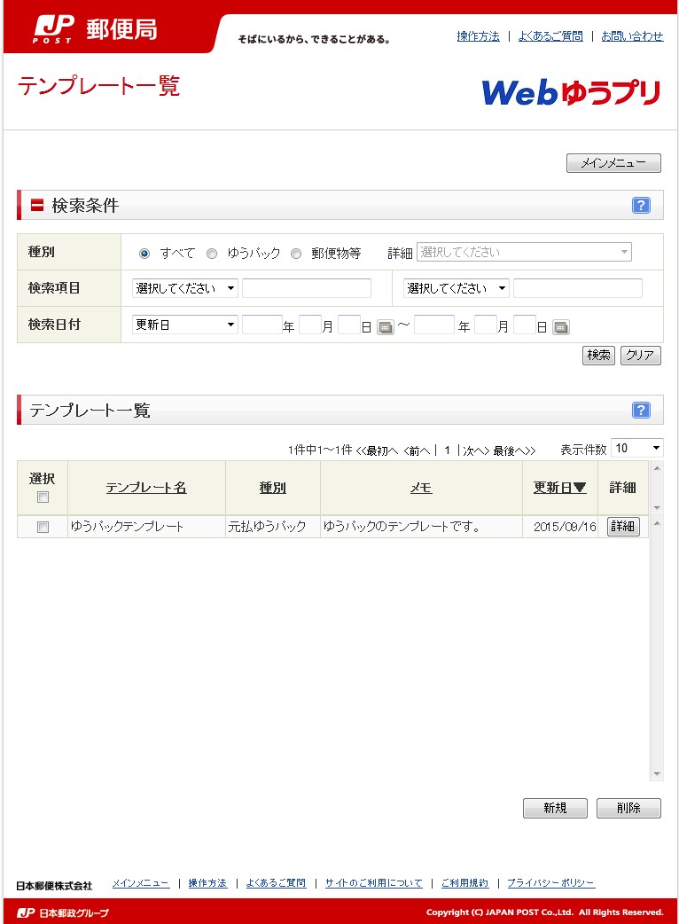Click the Webゆうプリ logo

point(571,92)
